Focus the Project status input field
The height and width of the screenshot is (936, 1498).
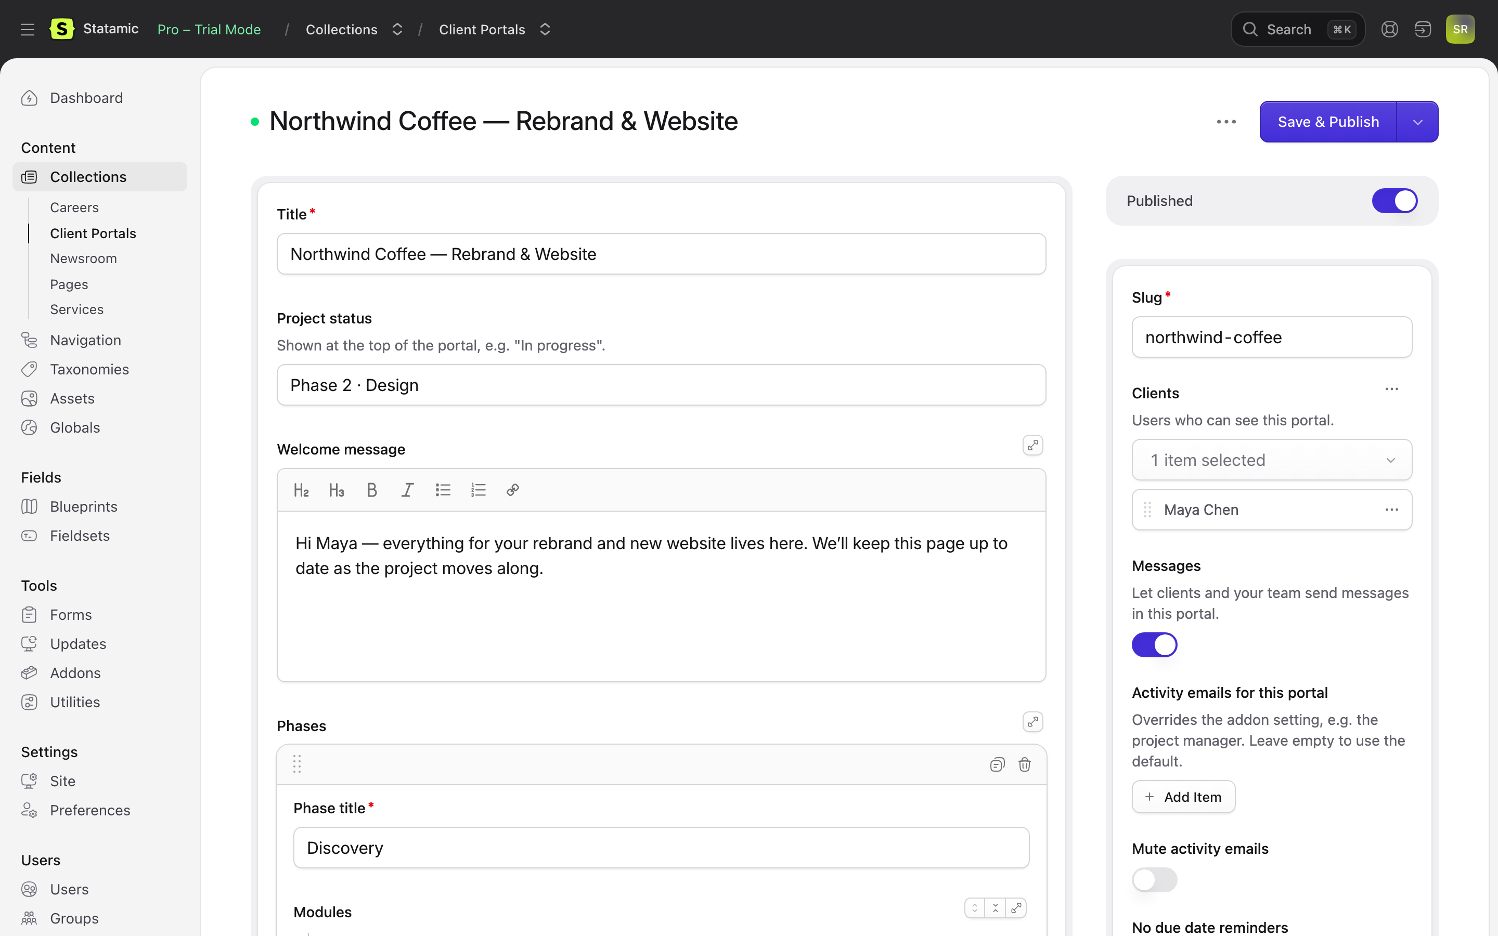coord(661,385)
